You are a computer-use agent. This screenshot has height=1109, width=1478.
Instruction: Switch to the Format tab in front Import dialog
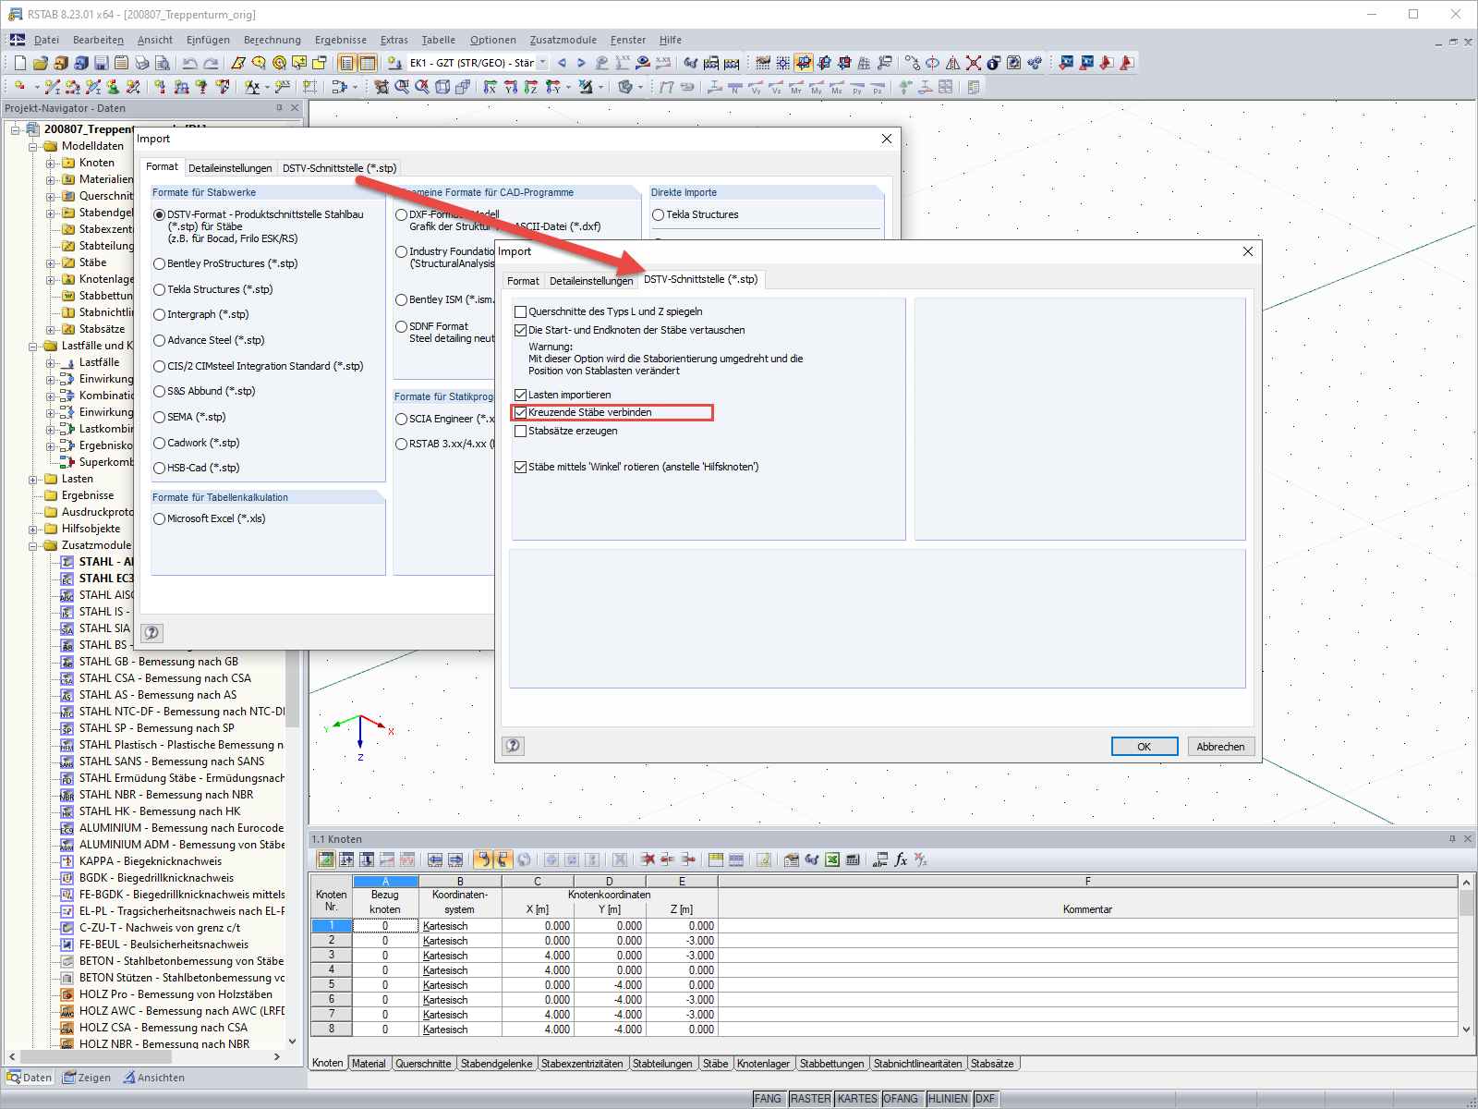(523, 281)
